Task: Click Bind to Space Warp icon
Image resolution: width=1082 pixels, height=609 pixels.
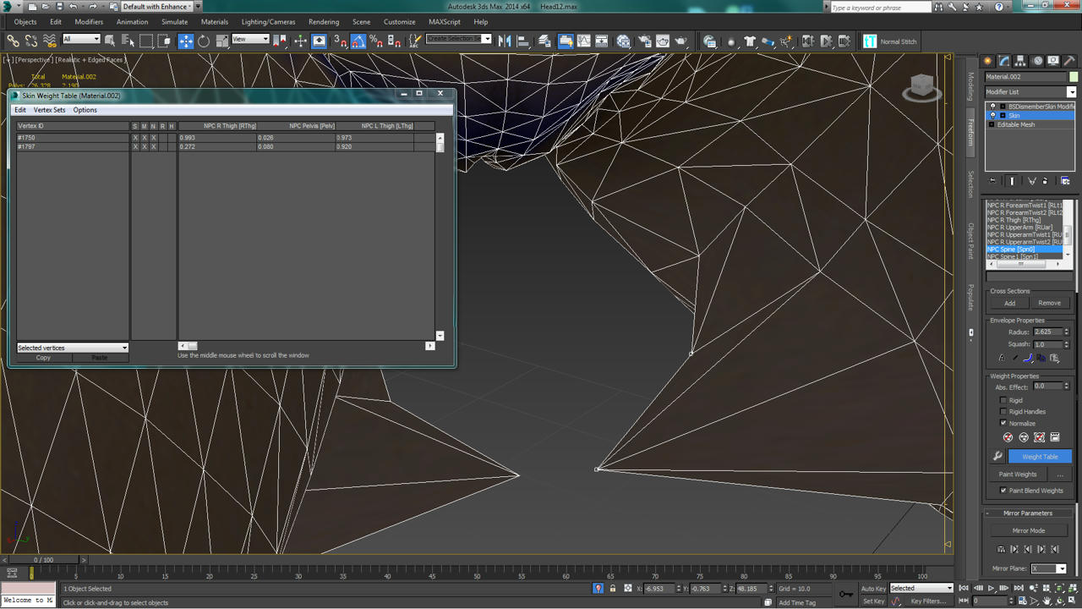Action: [x=49, y=41]
